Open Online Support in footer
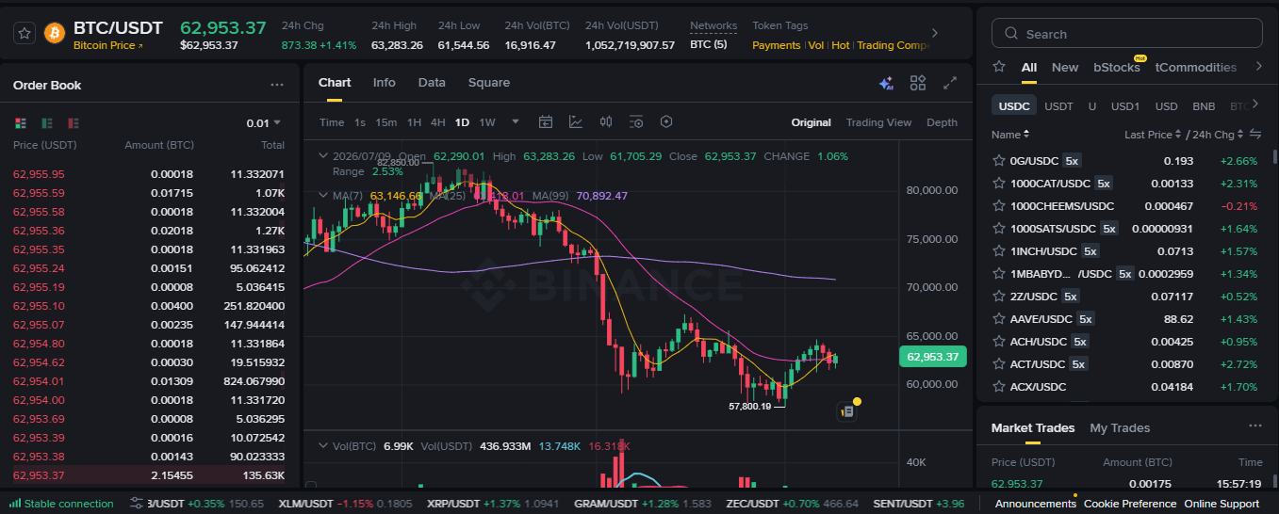 tap(1222, 504)
